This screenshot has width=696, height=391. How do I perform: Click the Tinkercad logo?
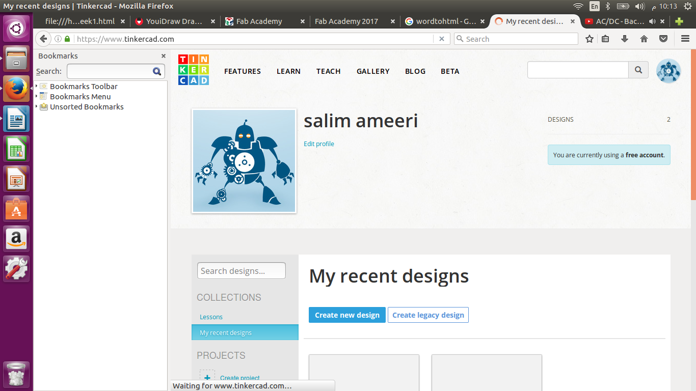click(x=194, y=70)
